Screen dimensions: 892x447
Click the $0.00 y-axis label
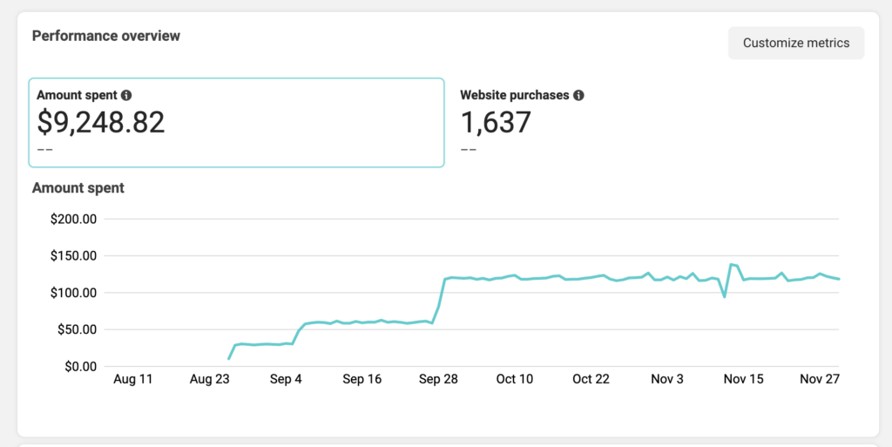click(79, 367)
